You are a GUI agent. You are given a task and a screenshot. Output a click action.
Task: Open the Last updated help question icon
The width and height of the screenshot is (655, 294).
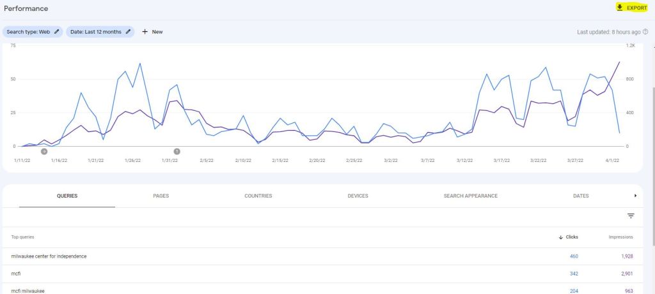coord(645,31)
